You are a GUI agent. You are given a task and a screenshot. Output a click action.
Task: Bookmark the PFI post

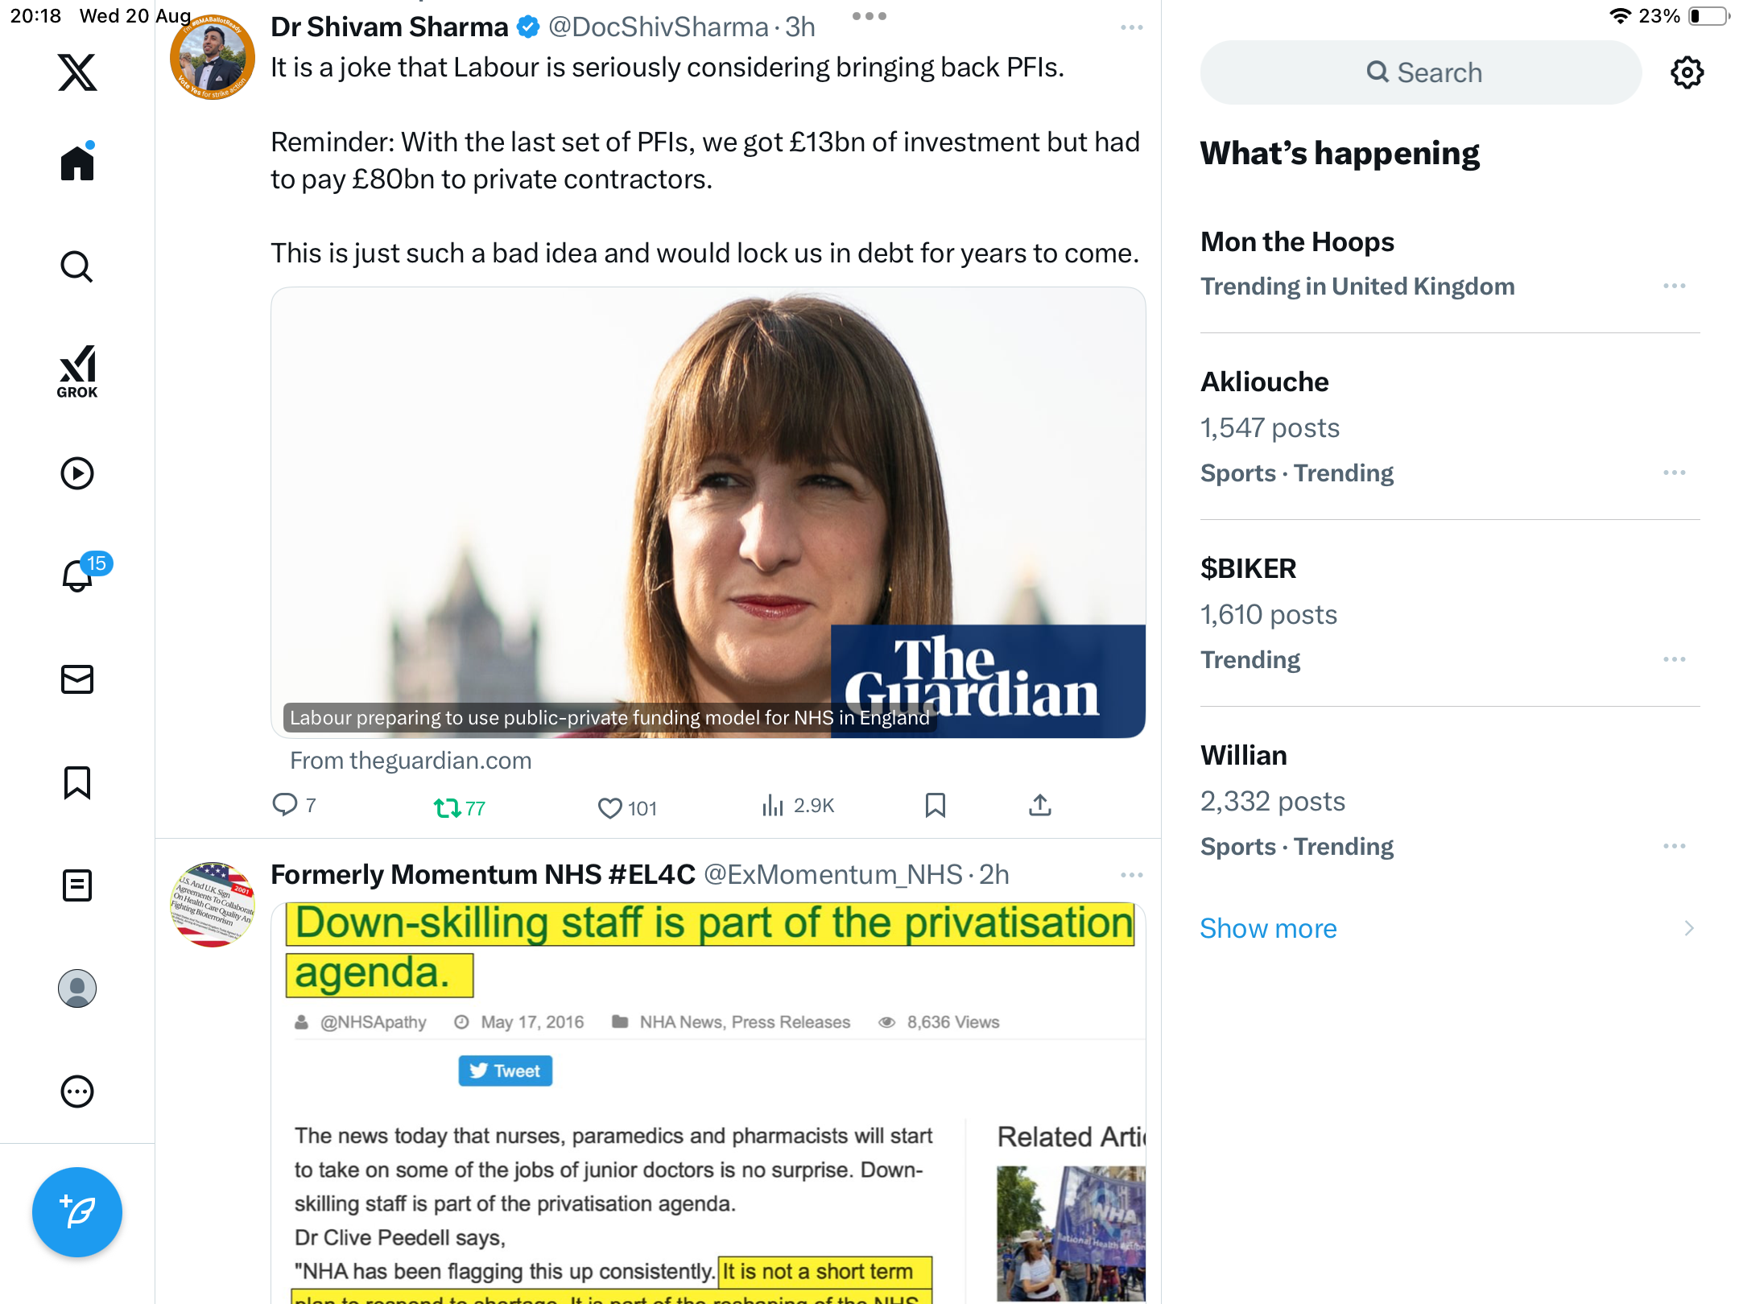point(936,805)
